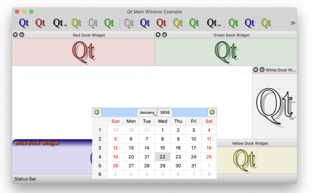Click the yellow Qt icon in the second toolbar group

tap(178, 23)
